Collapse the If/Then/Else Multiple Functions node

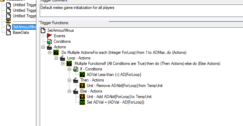click(x=63, y=64)
